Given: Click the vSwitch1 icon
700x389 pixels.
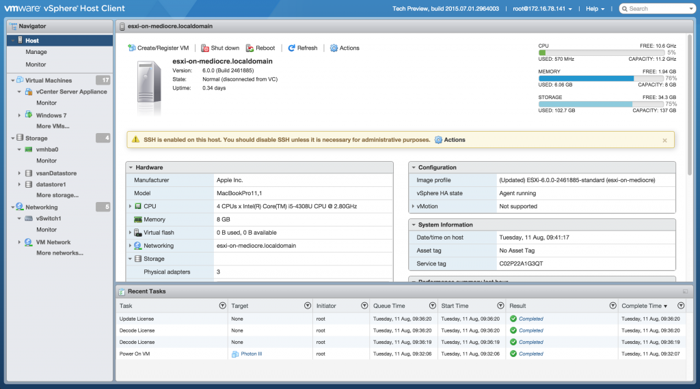Looking at the screenshot, I should pos(29,218).
